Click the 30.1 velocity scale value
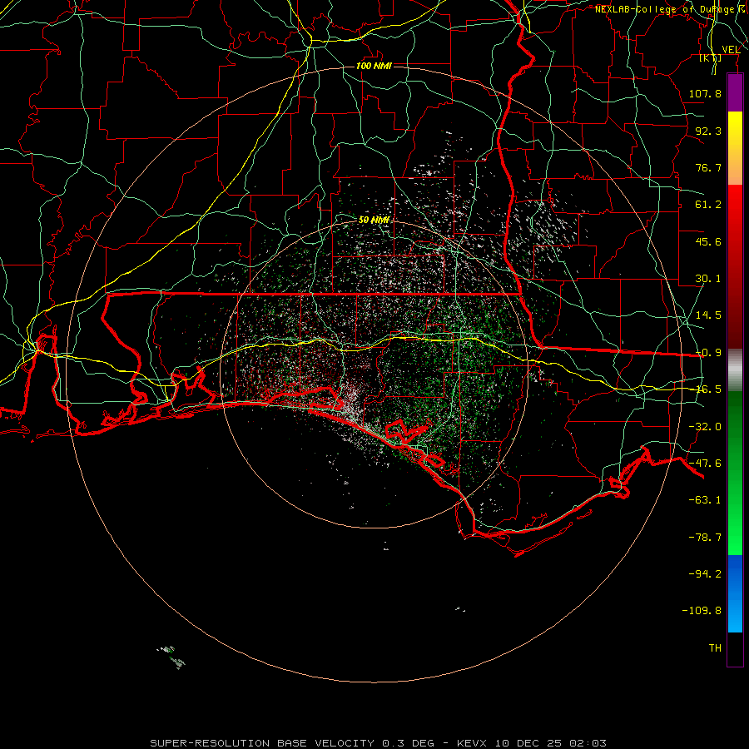Viewport: 749px width, 749px height. [708, 279]
